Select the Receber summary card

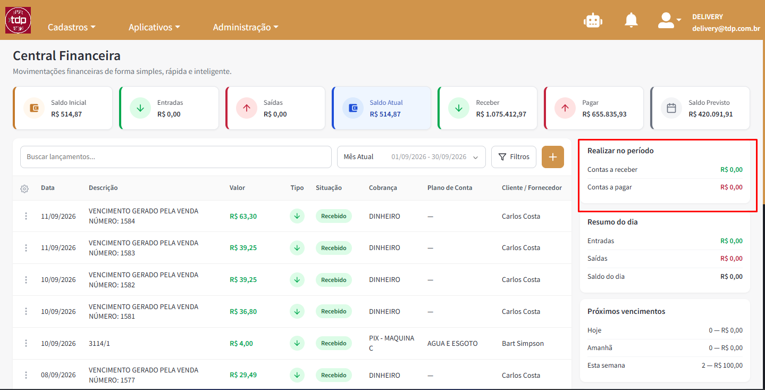point(487,108)
